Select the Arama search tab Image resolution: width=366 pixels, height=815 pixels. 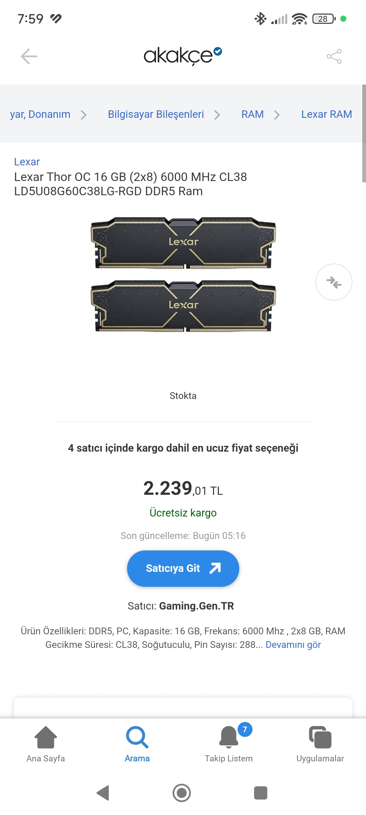137,744
